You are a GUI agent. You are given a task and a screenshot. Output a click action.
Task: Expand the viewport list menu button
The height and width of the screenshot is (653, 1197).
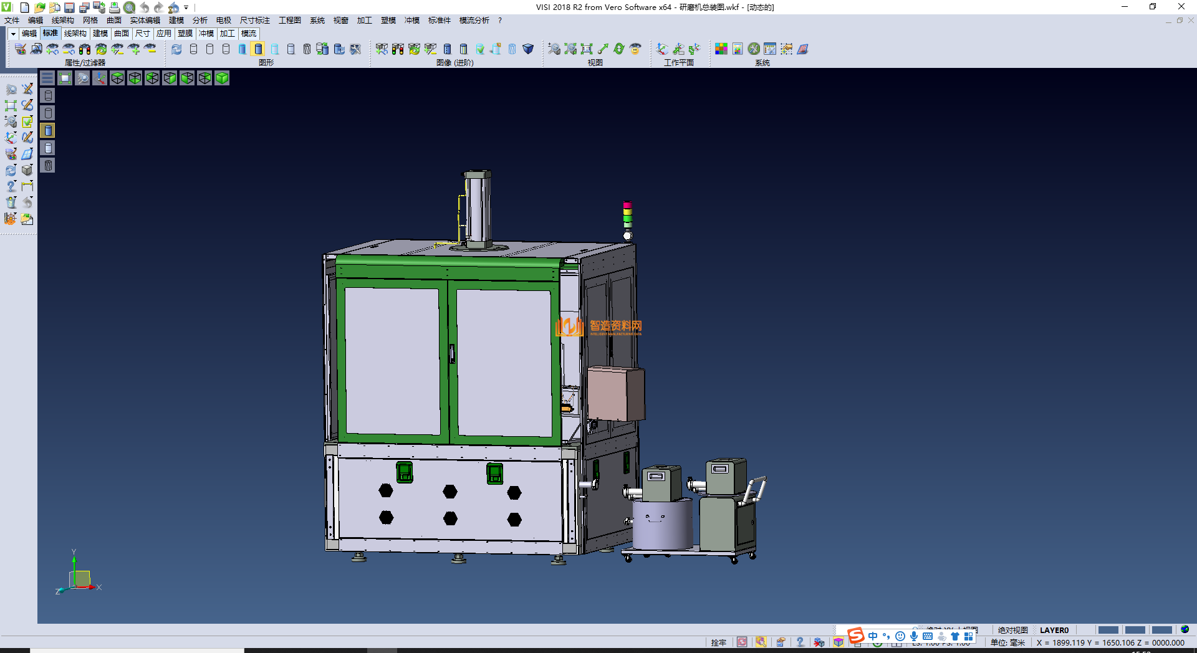click(x=47, y=78)
